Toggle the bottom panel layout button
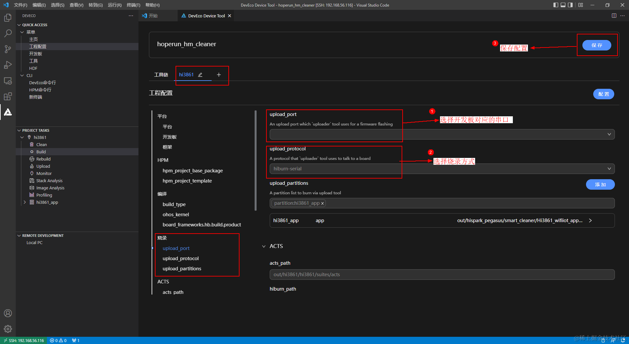Screen dimensions: 629x344 [563, 5]
